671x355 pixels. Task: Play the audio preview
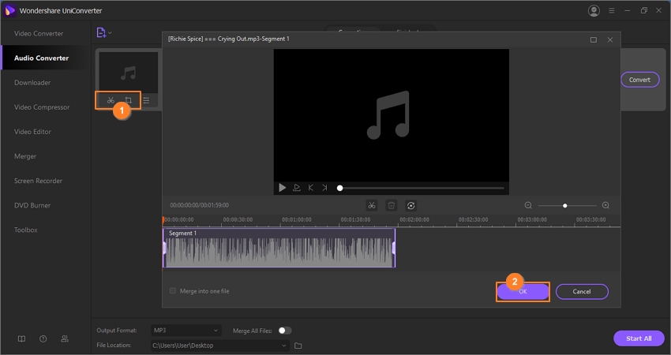coord(282,187)
